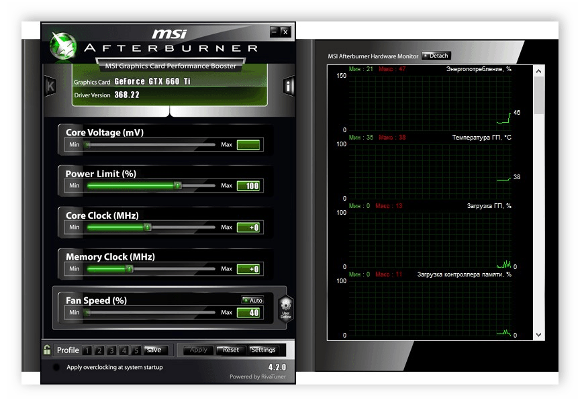The image size is (580, 406).
Task: Open the Settings dialog
Action: (263, 350)
